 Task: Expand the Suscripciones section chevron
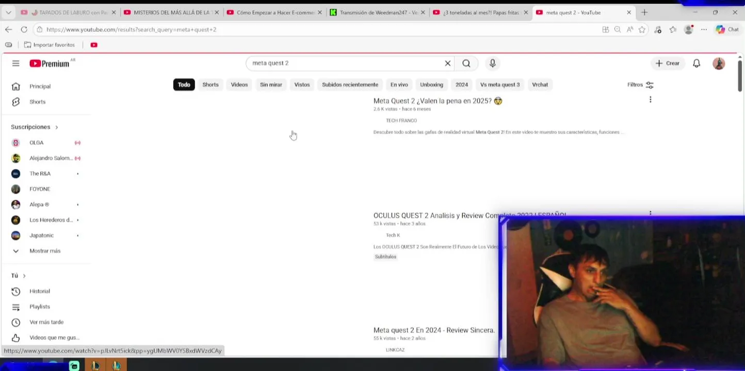[x=56, y=127]
